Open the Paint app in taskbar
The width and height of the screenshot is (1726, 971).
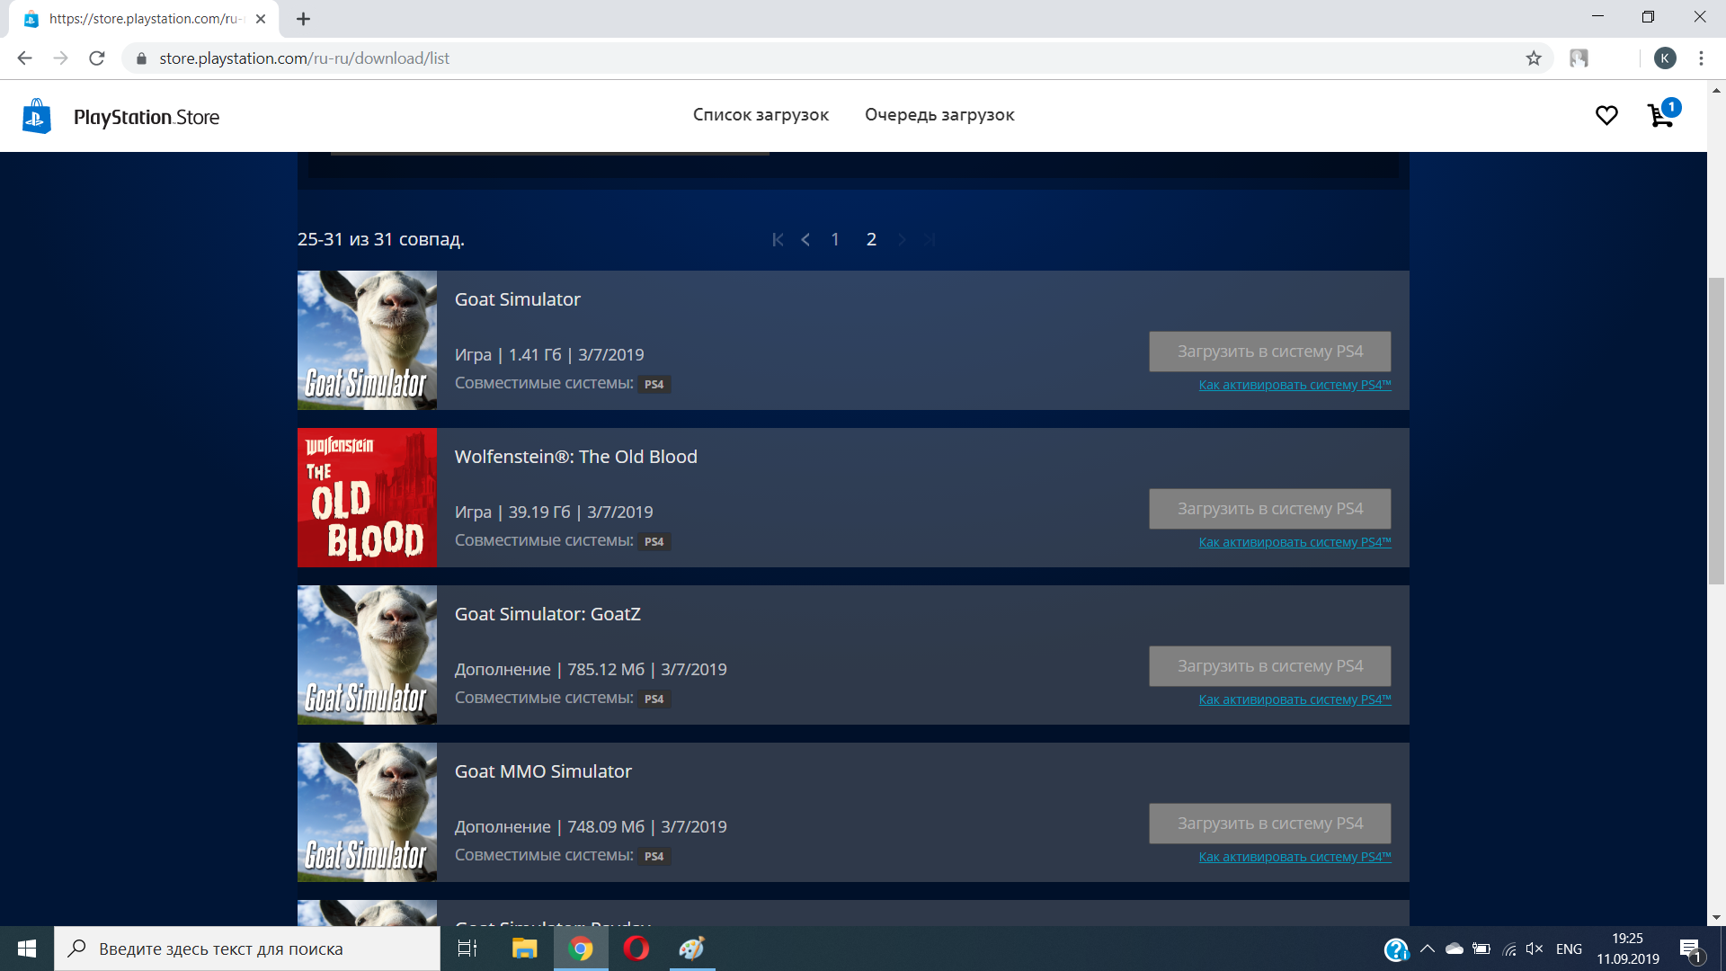pyautogui.click(x=692, y=949)
